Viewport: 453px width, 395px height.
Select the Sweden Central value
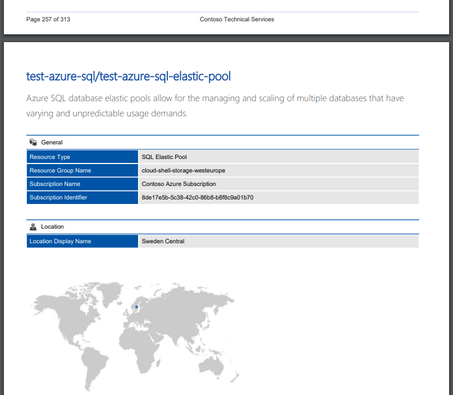(x=163, y=241)
